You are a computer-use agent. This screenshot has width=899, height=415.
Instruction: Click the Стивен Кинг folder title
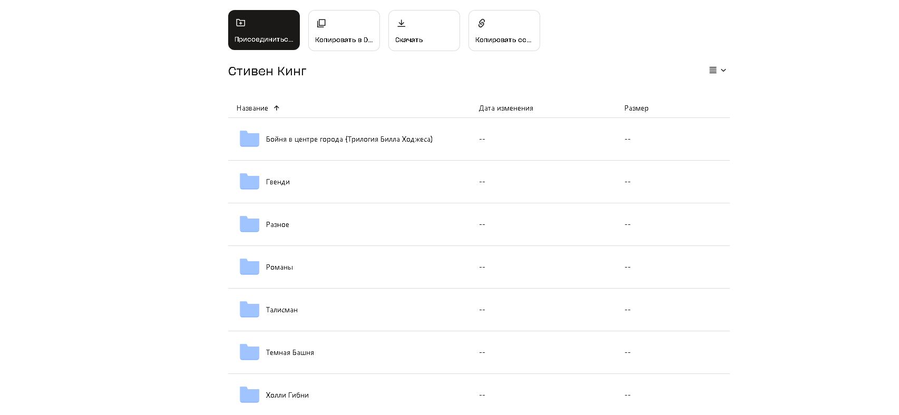pyautogui.click(x=267, y=71)
